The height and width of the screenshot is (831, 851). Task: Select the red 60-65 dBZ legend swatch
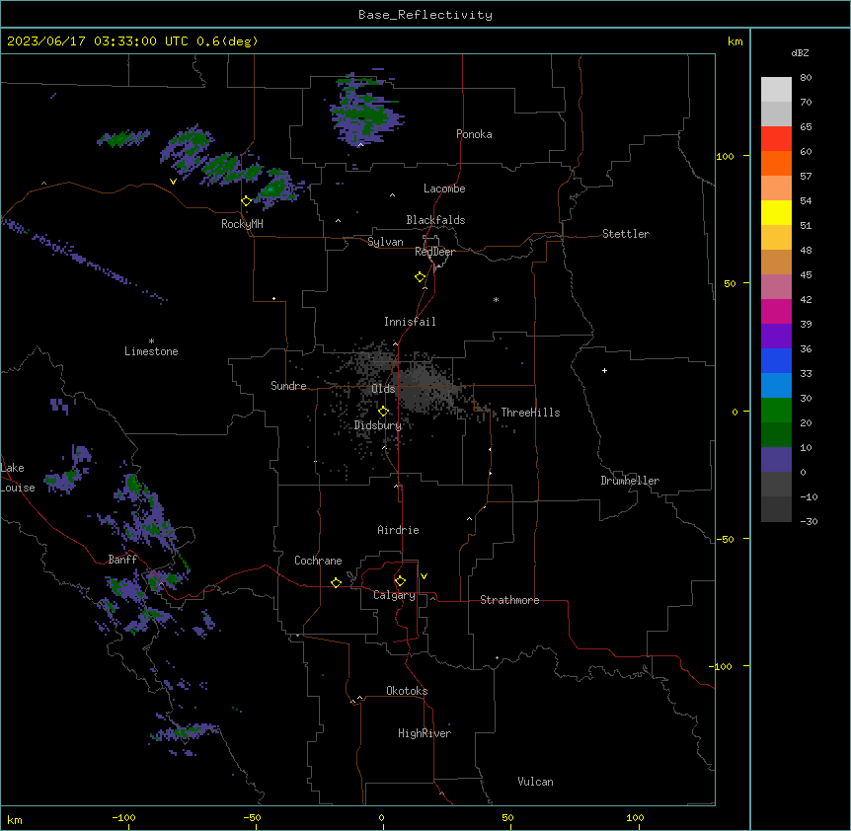coord(776,139)
